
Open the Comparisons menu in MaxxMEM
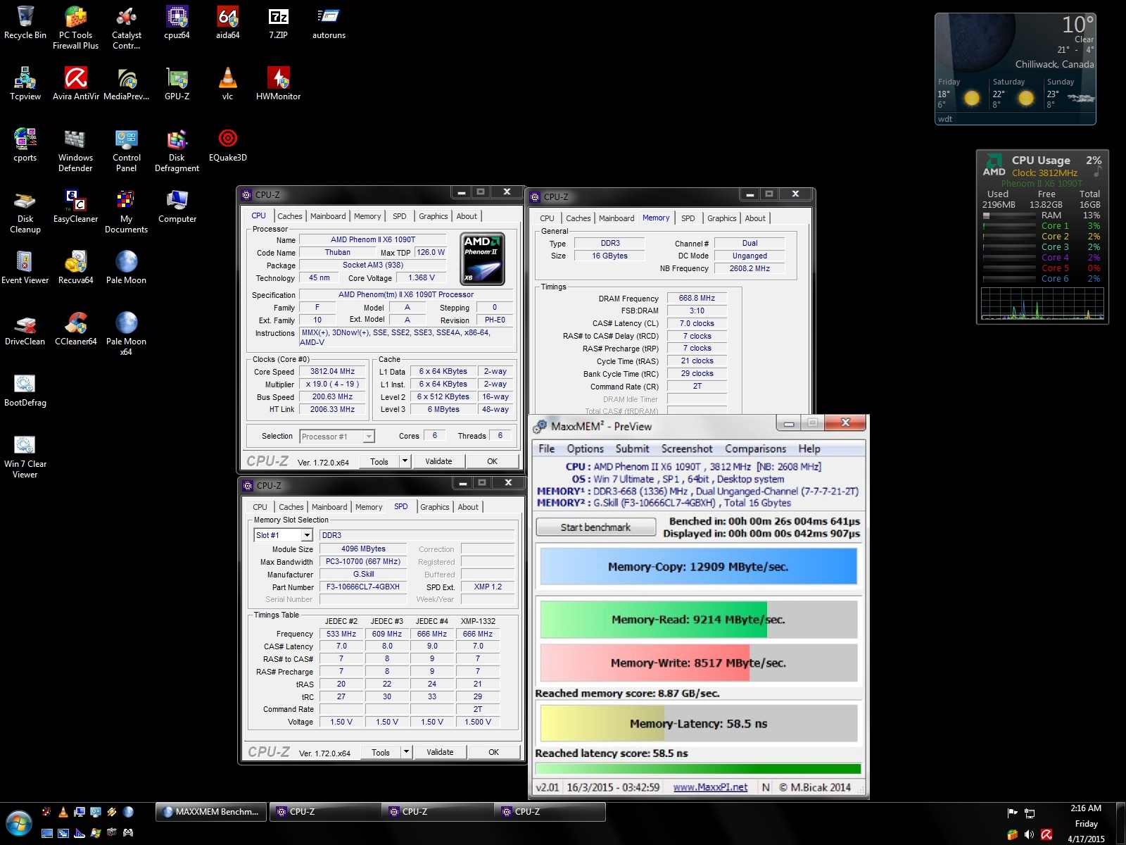pyautogui.click(x=755, y=449)
